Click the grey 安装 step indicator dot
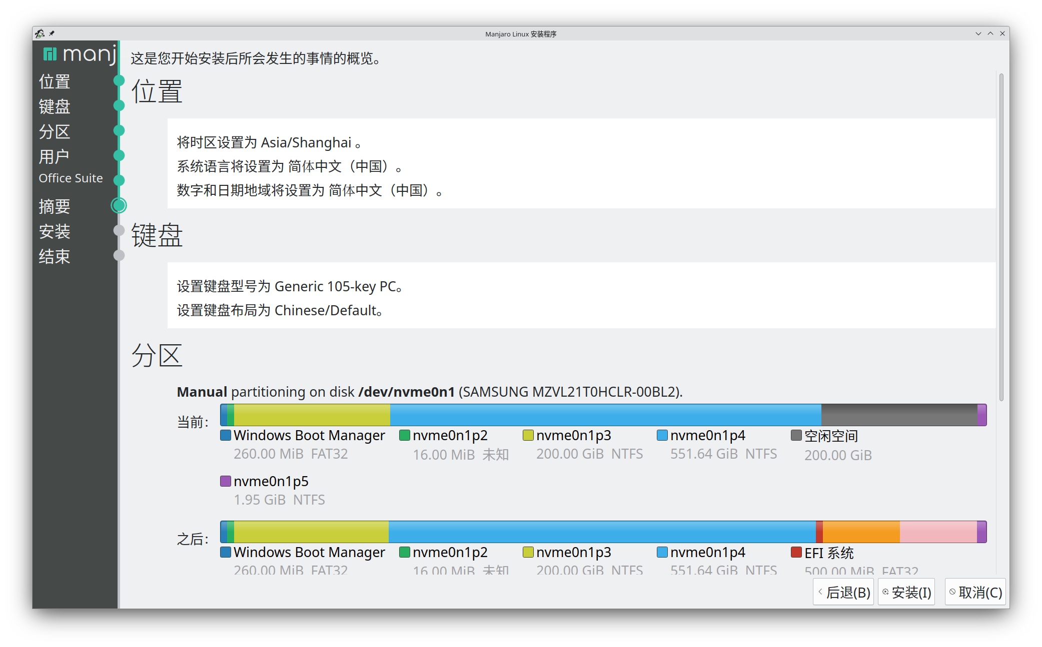 (119, 230)
